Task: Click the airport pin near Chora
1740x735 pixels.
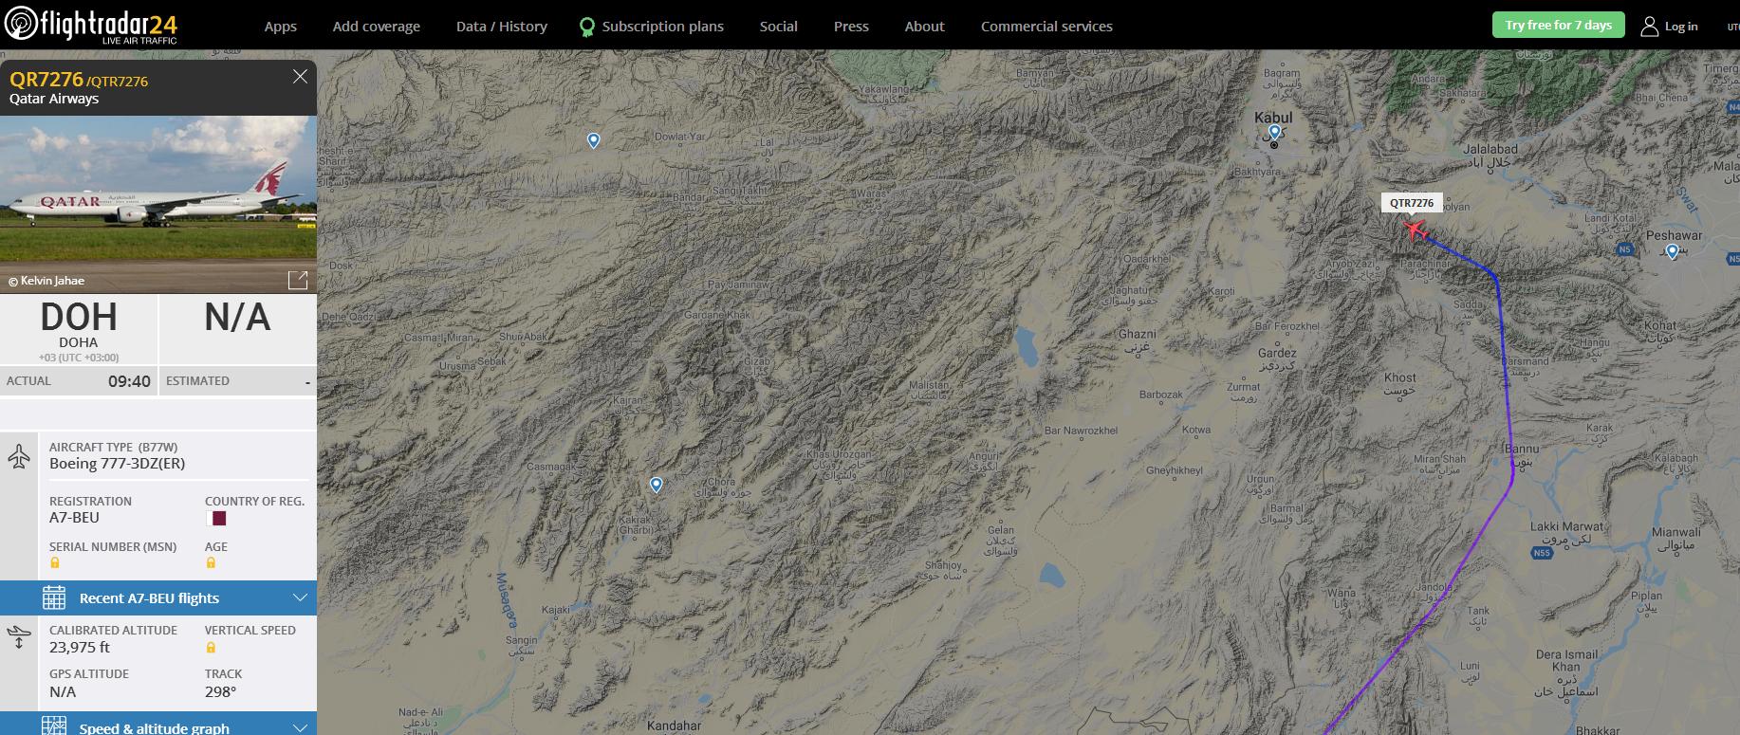Action: (x=656, y=485)
